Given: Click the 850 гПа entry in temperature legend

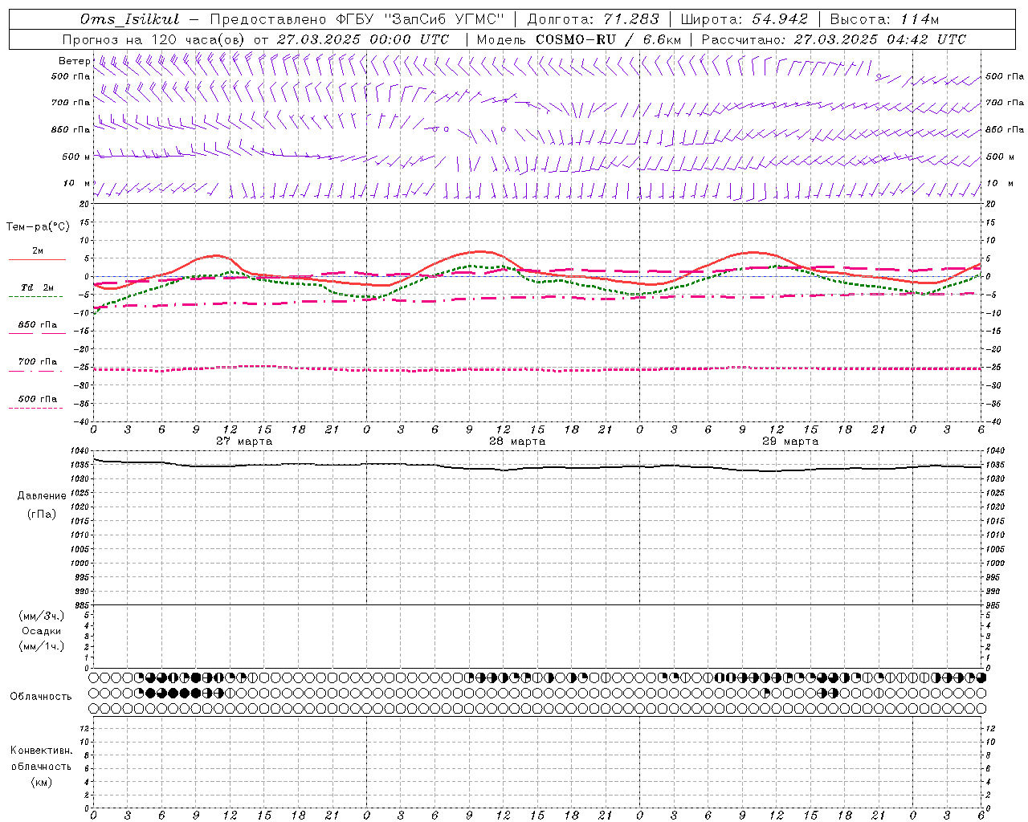Looking at the screenshot, I should coord(37,325).
